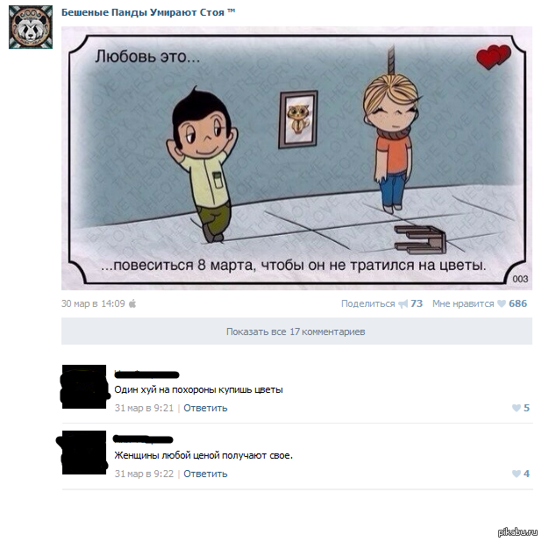Viewport: 542px width, 542px height.
Task: Open the second commenter's blacked-out avatar
Action: (84, 453)
